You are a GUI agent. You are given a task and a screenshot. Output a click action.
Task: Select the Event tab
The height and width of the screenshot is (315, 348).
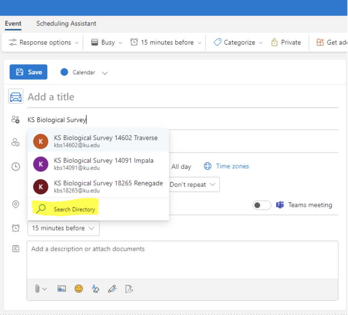pyautogui.click(x=13, y=23)
